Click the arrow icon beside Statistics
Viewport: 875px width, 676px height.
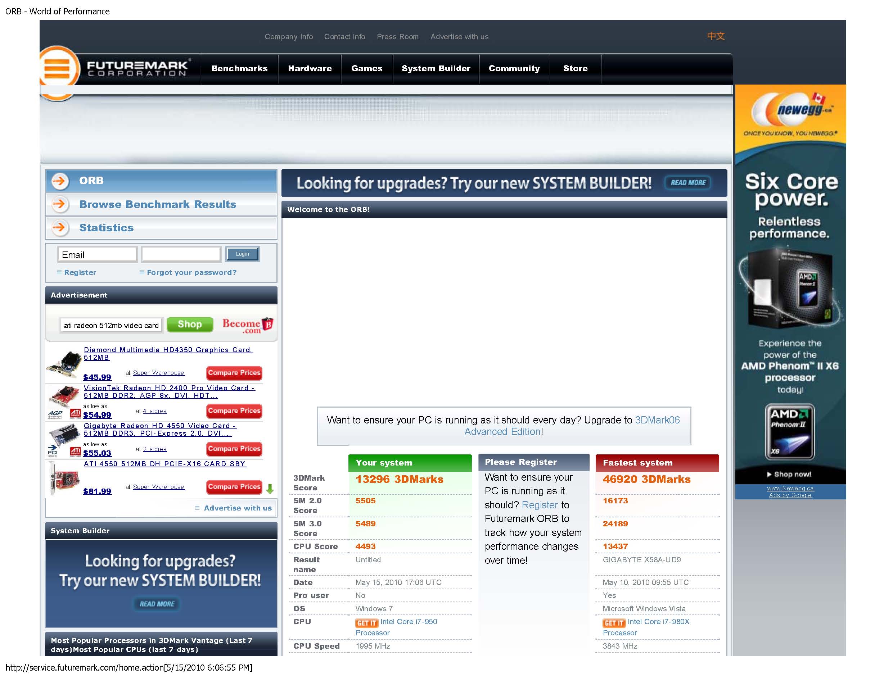click(60, 227)
